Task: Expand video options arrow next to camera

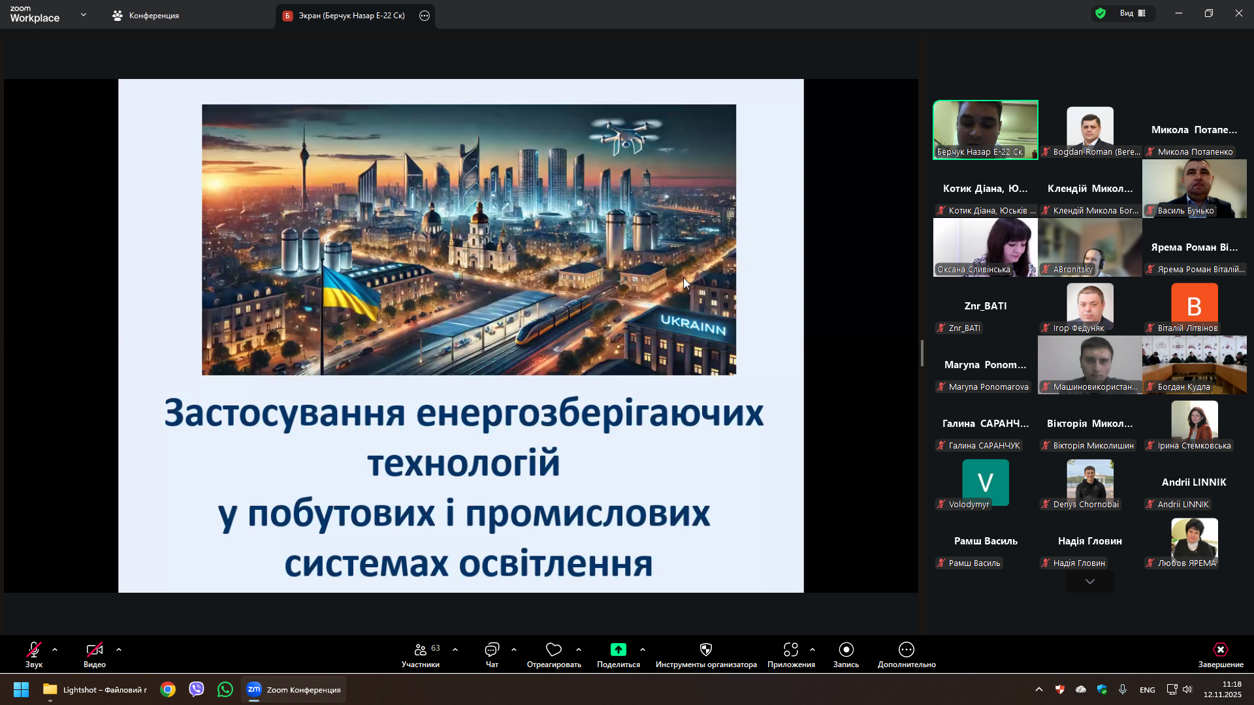Action: (x=119, y=650)
